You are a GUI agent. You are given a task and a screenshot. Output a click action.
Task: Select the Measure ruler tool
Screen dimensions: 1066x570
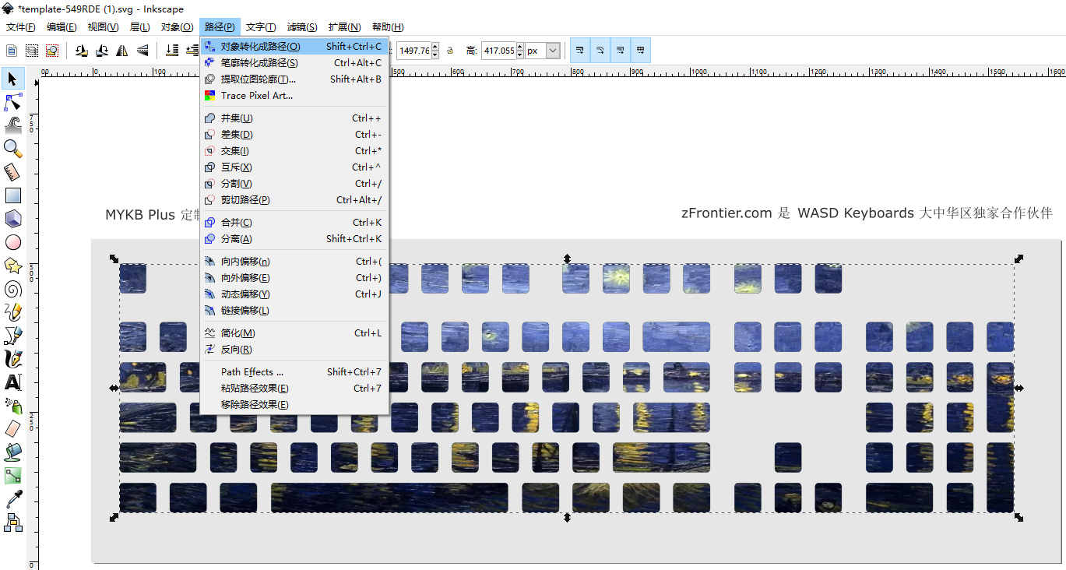12,172
